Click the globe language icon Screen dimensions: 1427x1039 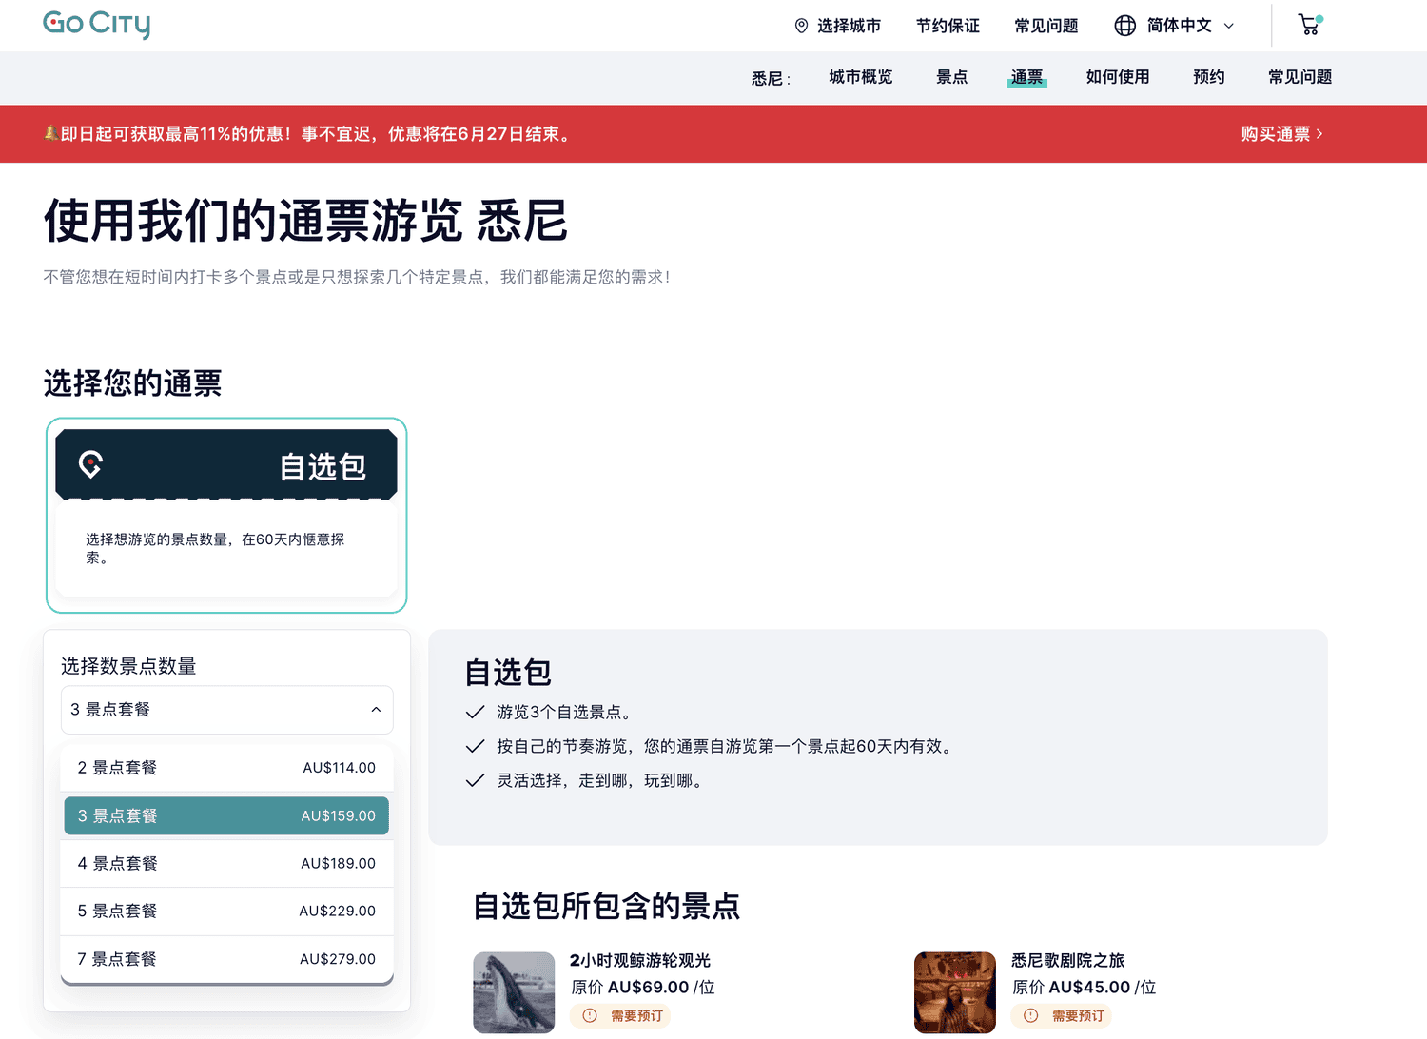(1124, 26)
